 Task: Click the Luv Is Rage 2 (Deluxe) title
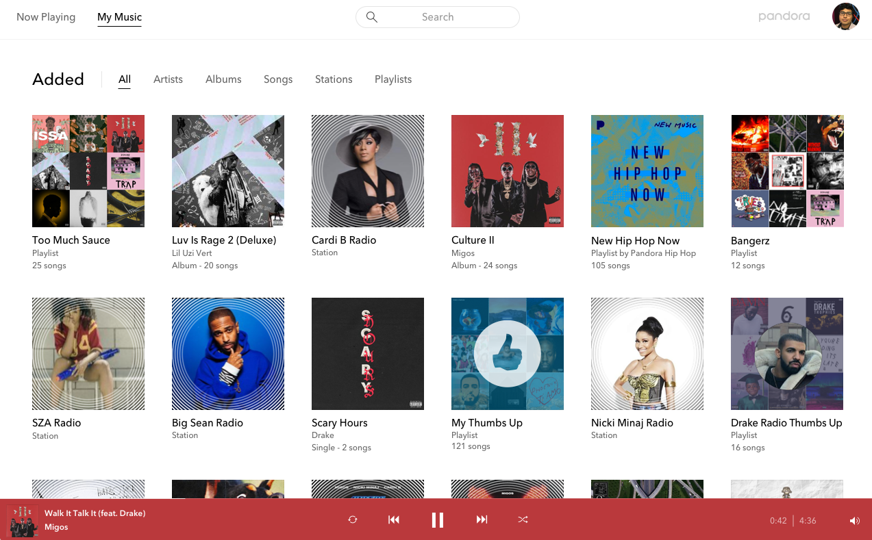[224, 240]
